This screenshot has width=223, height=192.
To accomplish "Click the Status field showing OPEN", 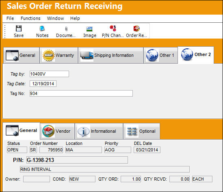I will tap(17, 150).
